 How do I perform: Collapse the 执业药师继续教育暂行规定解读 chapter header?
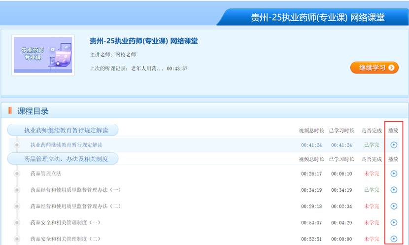point(63,130)
